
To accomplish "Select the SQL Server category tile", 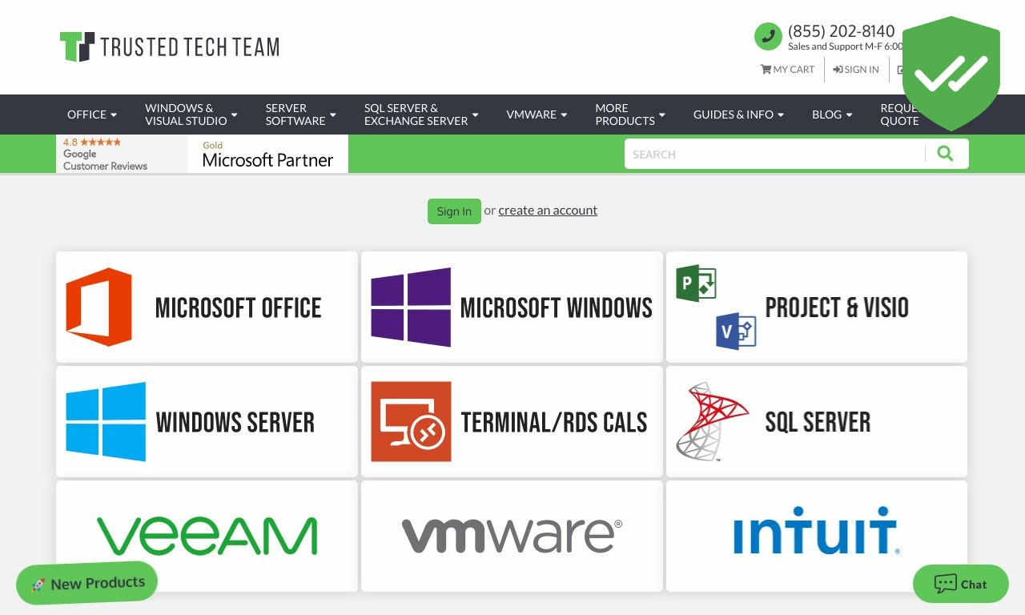I will point(817,421).
